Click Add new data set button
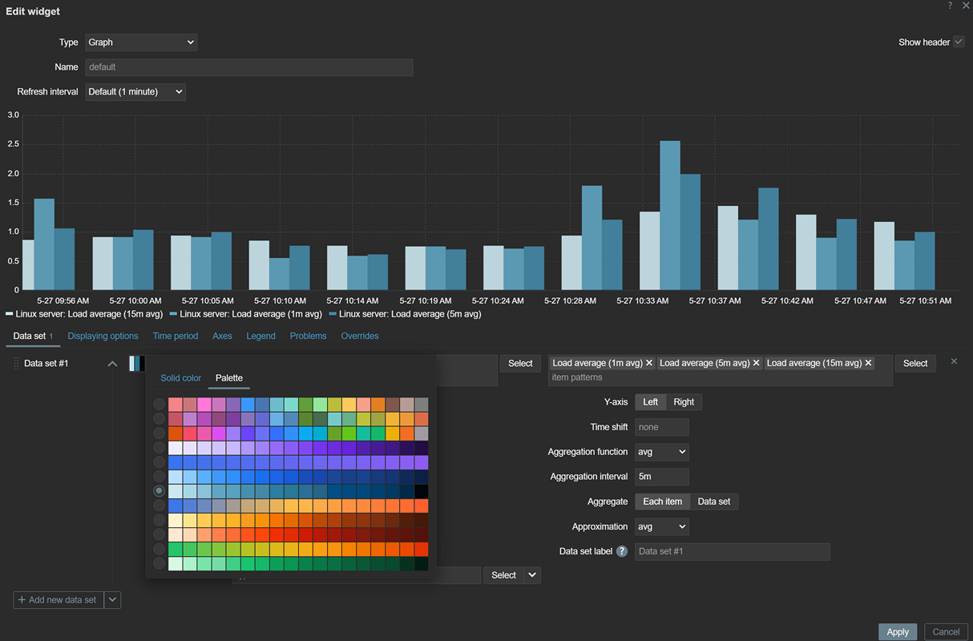This screenshot has width=973, height=641. click(59, 599)
